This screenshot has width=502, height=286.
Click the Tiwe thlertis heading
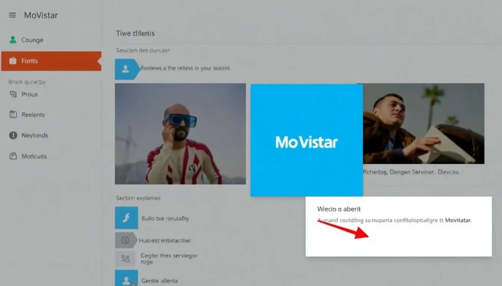[x=135, y=33]
